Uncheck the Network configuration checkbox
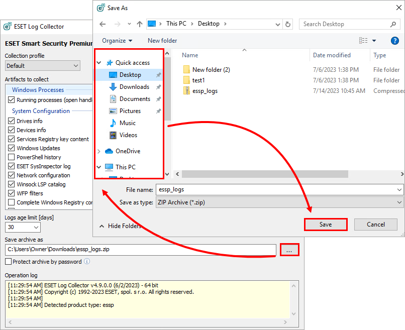The height and width of the screenshot is (330, 405). pyautogui.click(x=12, y=175)
